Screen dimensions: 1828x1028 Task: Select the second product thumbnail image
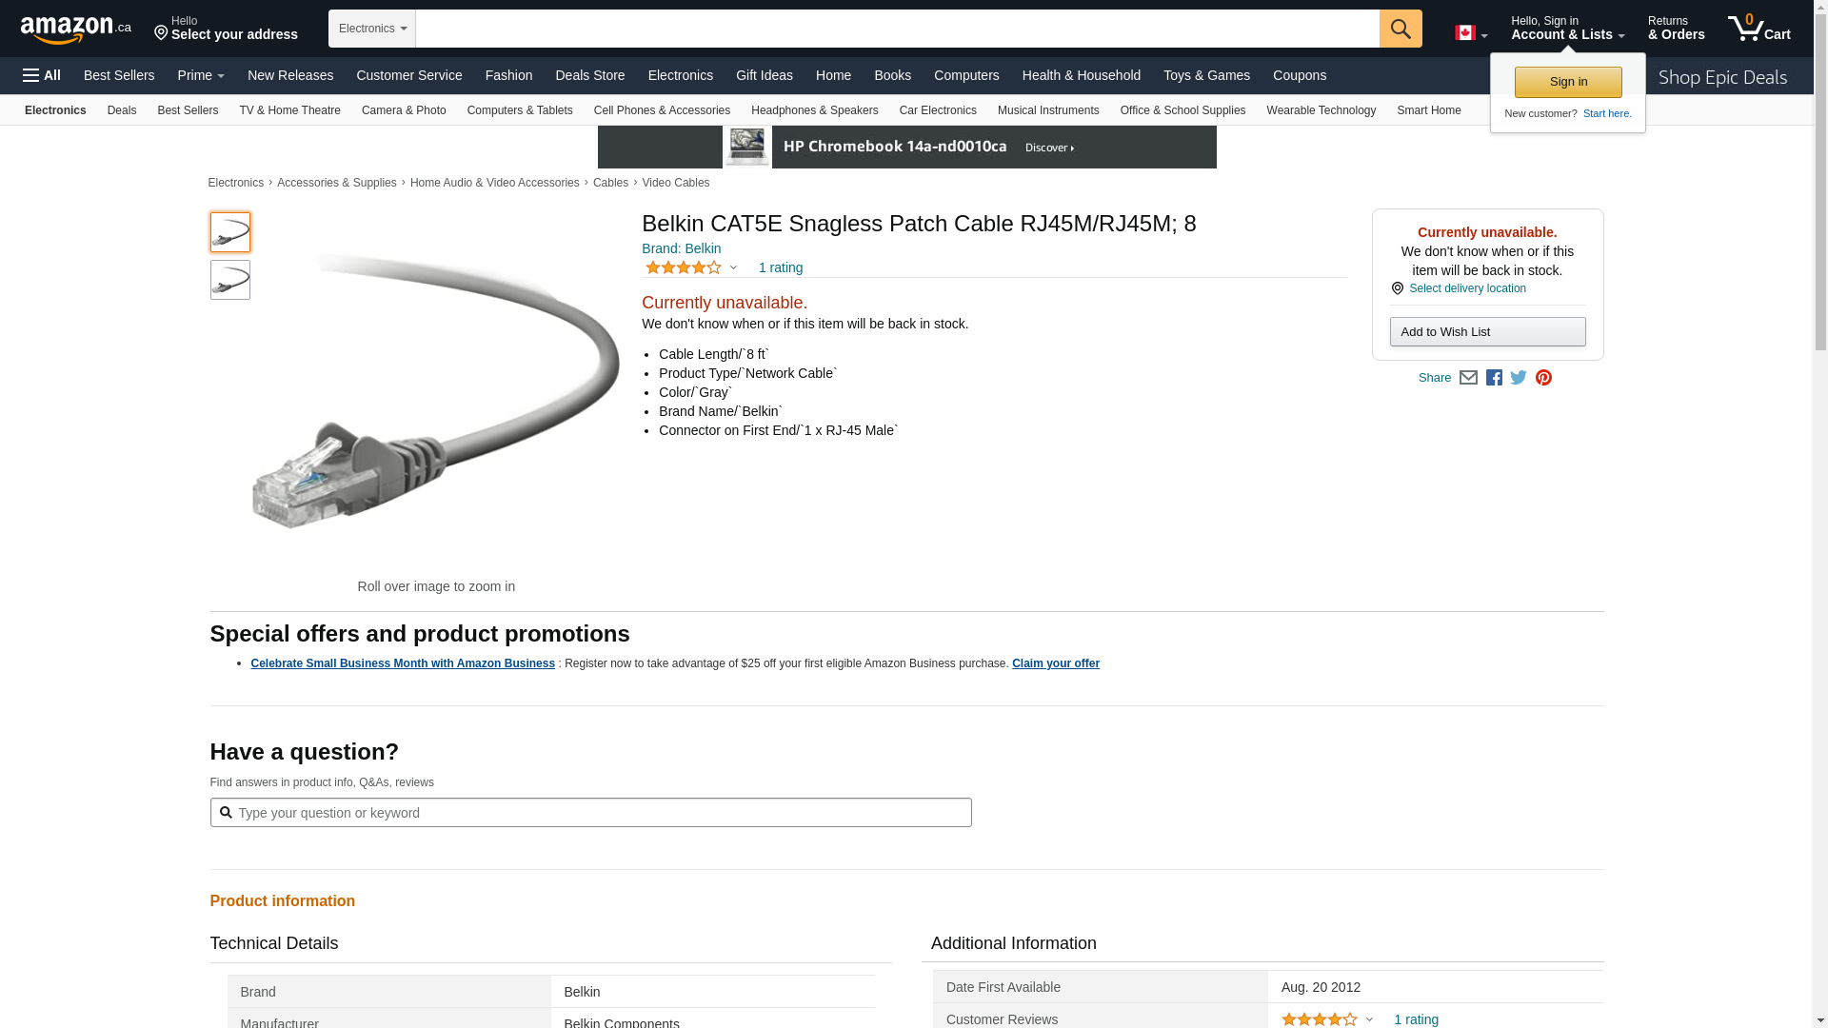pos(230,280)
